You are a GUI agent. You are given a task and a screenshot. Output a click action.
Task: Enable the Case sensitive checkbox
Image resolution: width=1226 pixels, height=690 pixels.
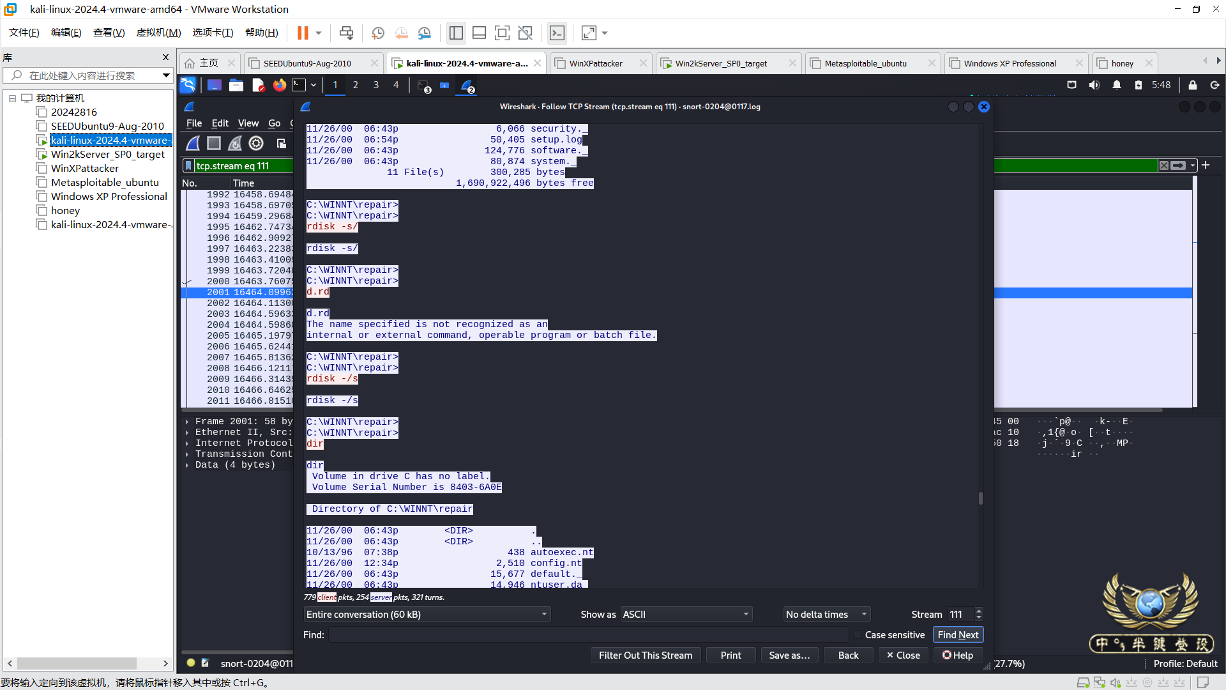tap(858, 634)
